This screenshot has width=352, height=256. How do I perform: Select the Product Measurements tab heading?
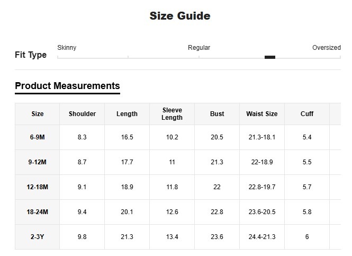(x=67, y=86)
